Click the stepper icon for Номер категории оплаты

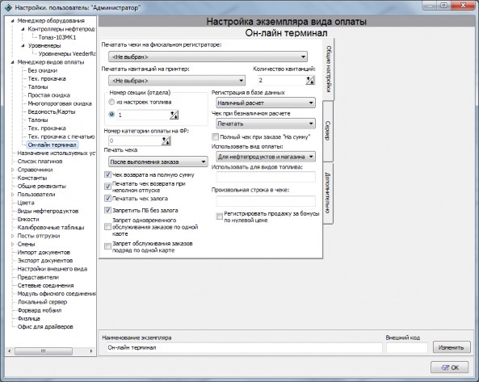(166, 141)
